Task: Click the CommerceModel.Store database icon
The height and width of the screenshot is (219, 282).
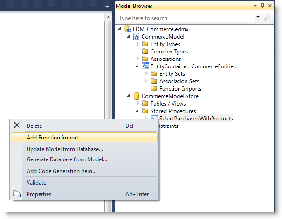Action: coord(137,96)
